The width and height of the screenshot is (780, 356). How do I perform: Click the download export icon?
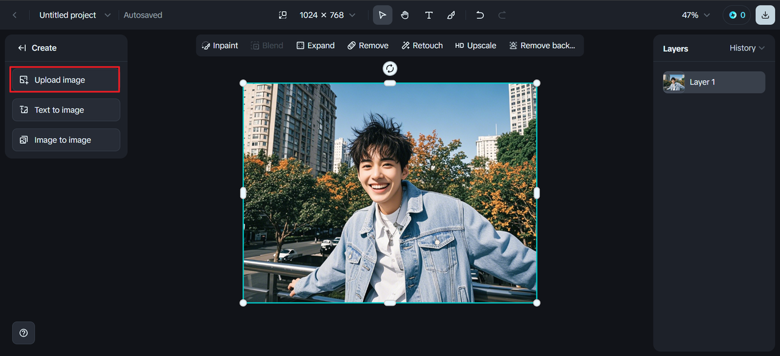pos(765,15)
